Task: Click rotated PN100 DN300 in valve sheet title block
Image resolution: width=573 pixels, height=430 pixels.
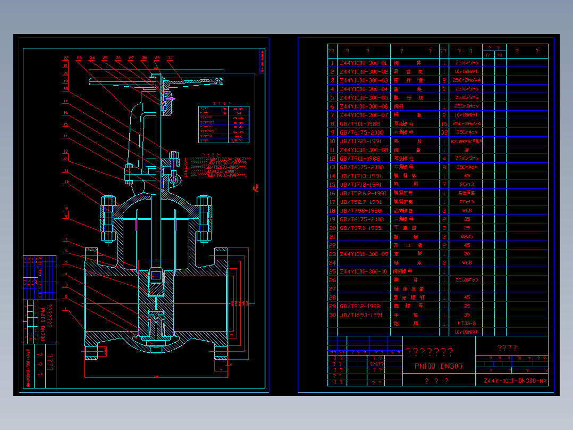Action: pyautogui.click(x=43, y=324)
